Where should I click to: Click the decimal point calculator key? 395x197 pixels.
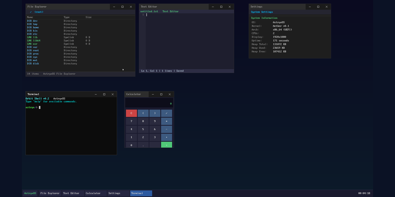[x=143, y=145]
